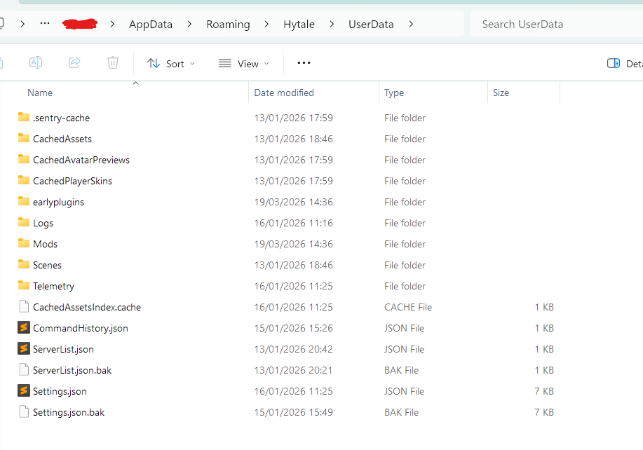Click the CommandHistory.json Sublime icon
643x450 pixels.
click(x=24, y=327)
